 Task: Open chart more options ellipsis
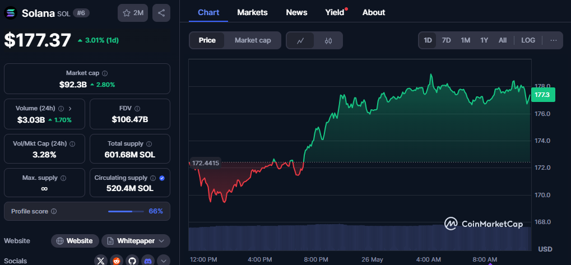coord(554,40)
